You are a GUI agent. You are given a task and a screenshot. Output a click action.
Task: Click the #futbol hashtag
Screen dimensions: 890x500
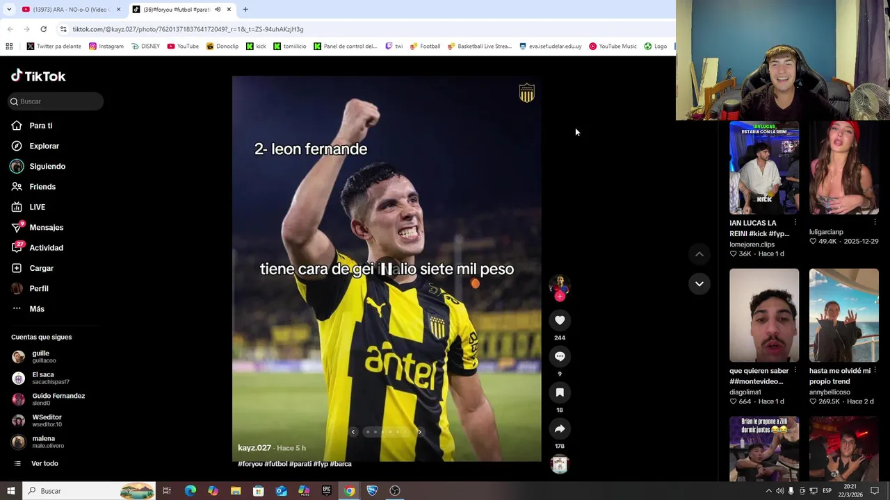click(x=276, y=464)
